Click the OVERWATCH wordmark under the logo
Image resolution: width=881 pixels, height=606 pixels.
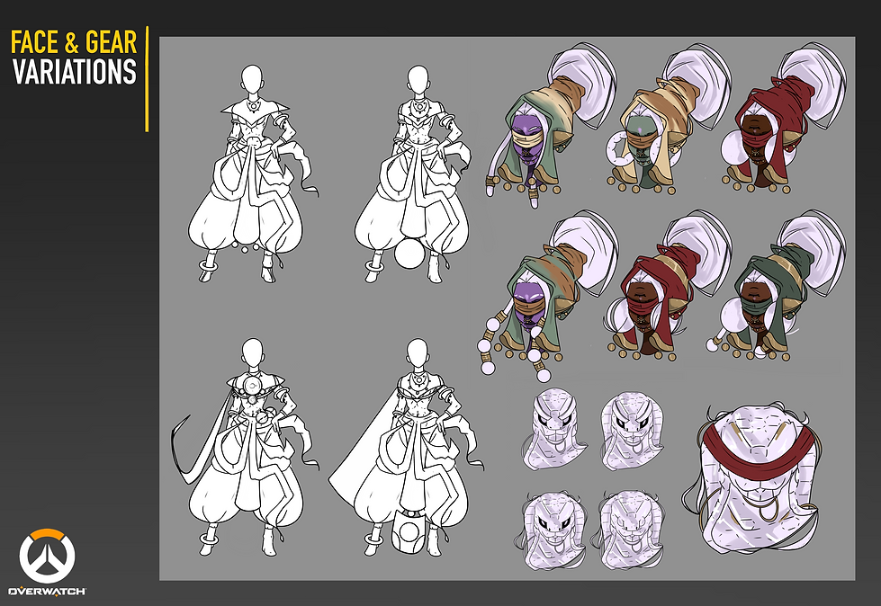47,591
